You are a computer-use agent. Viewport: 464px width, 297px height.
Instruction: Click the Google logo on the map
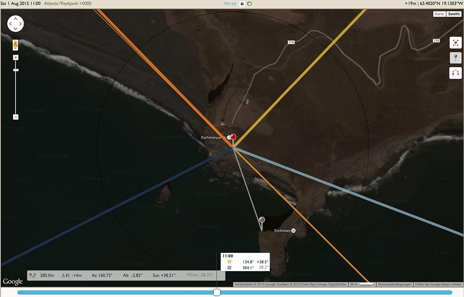(x=12, y=282)
